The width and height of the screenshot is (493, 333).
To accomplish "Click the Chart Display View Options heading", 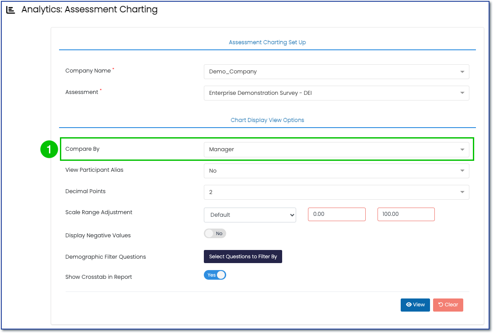I will [x=267, y=120].
